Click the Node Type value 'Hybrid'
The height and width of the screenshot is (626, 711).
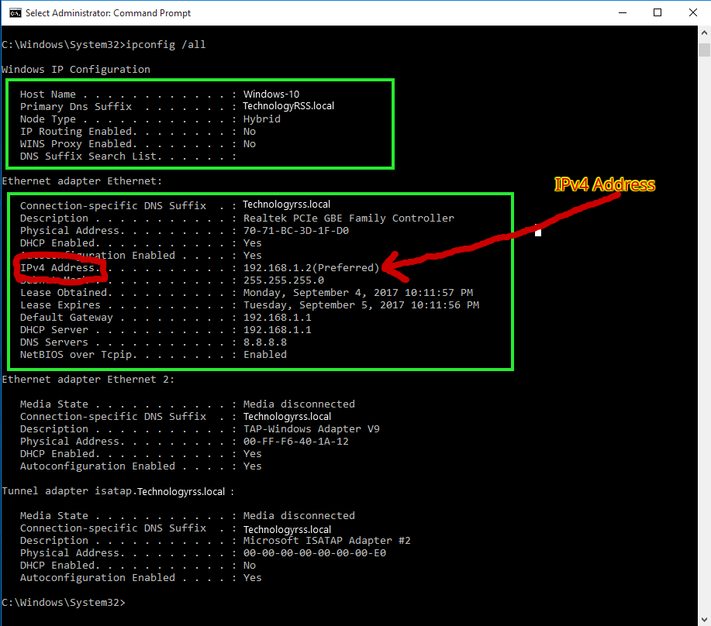click(x=261, y=119)
